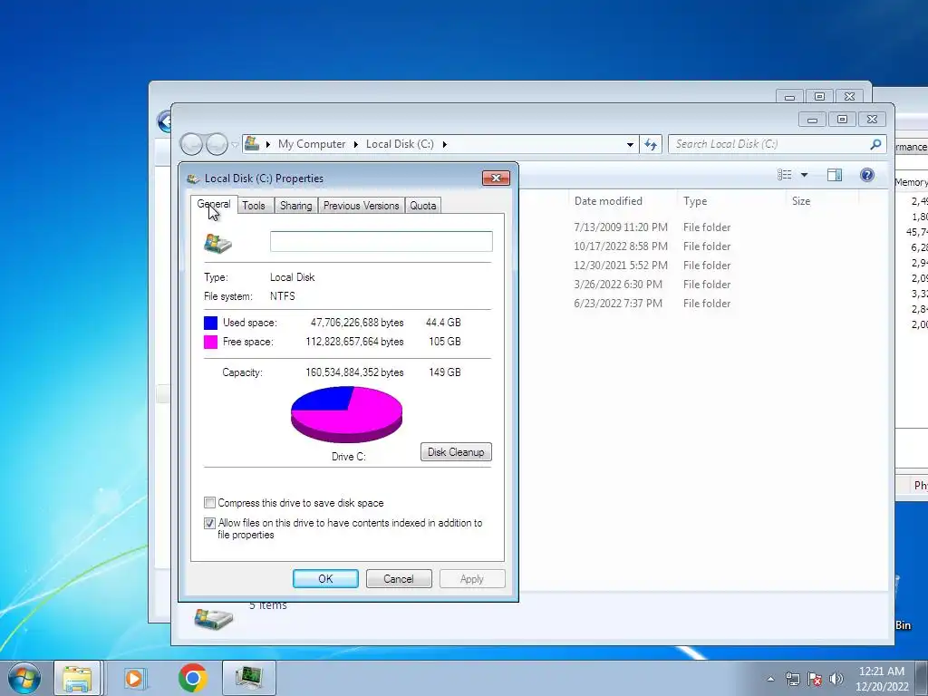This screenshot has width=928, height=696.
Task: Toggle the preview pane icon
Action: (835, 175)
